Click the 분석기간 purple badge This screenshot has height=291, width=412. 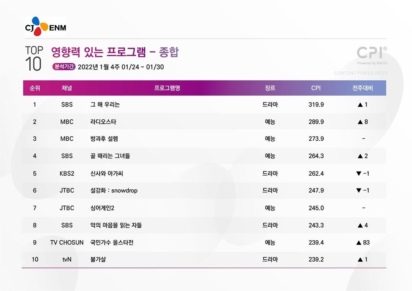(63, 67)
